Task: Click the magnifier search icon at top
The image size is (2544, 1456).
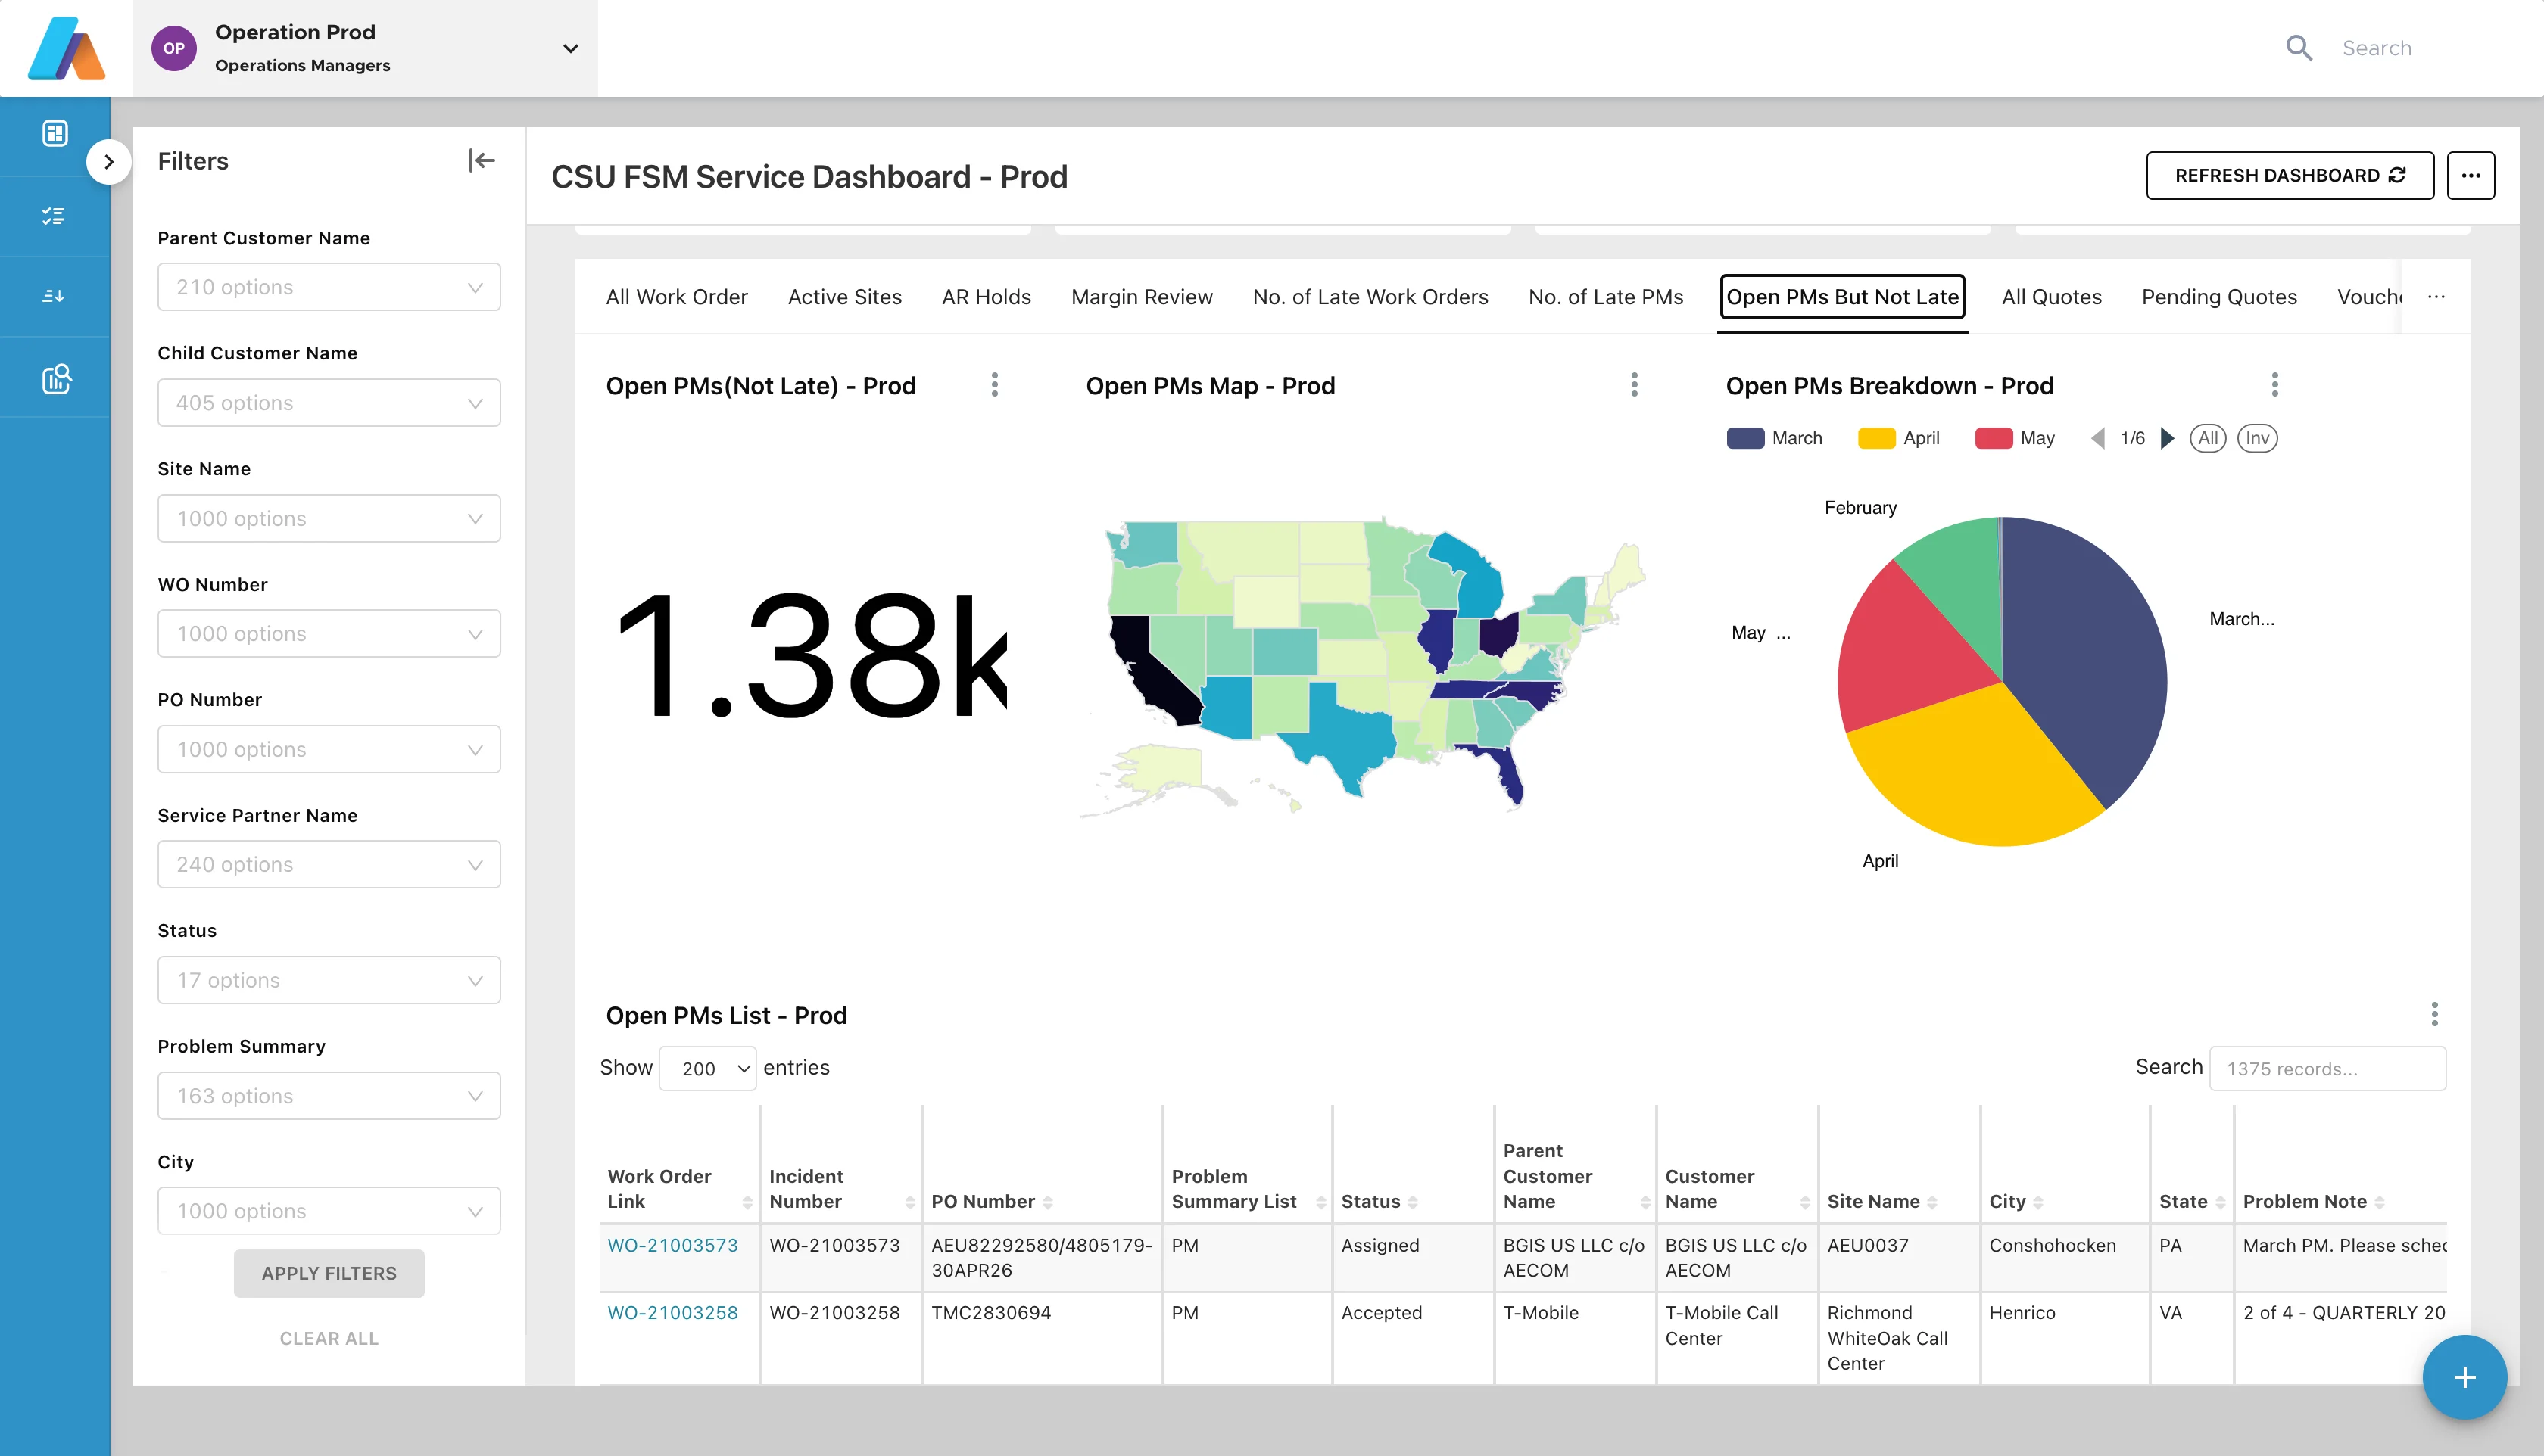Action: (2299, 48)
